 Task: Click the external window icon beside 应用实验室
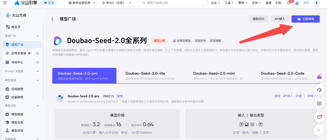(x=38, y=53)
